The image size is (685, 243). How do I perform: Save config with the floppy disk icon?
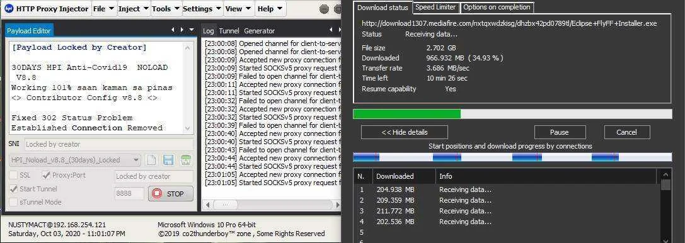tap(168, 160)
